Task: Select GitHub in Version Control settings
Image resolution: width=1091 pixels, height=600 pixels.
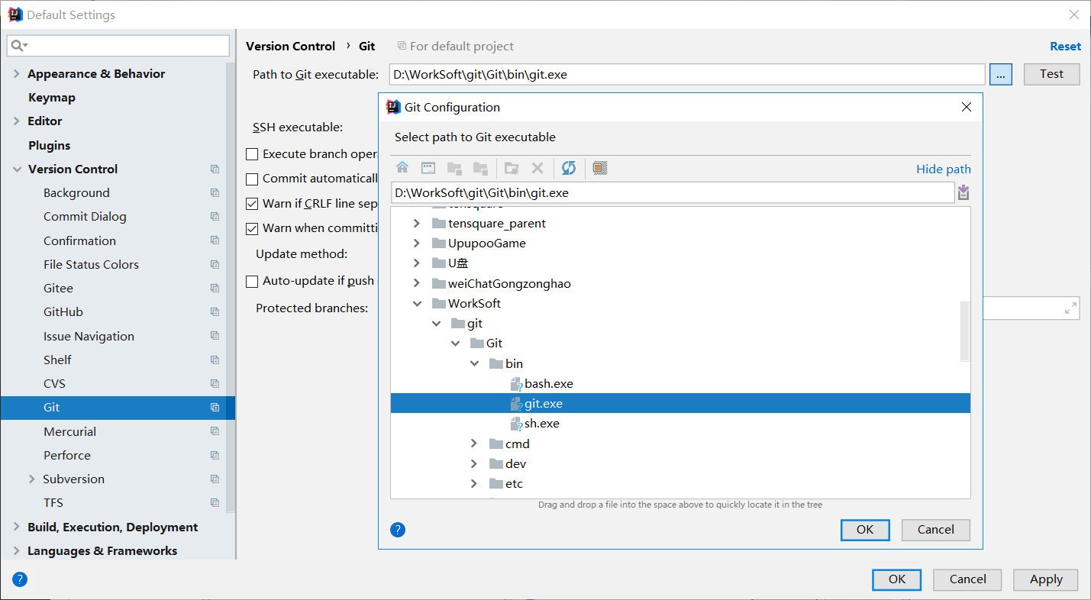Action: click(63, 311)
